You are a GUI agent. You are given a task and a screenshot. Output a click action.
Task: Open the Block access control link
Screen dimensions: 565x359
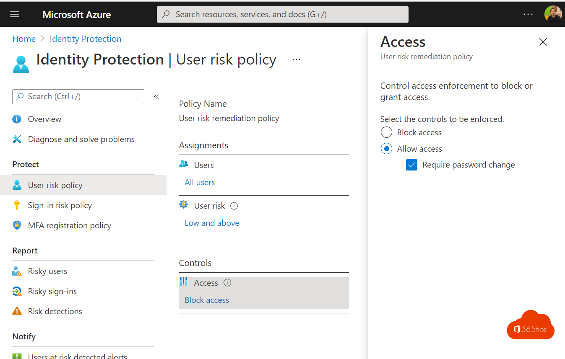pos(207,300)
